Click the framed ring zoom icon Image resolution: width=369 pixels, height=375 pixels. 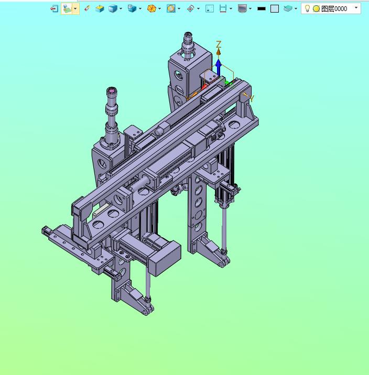point(171,8)
